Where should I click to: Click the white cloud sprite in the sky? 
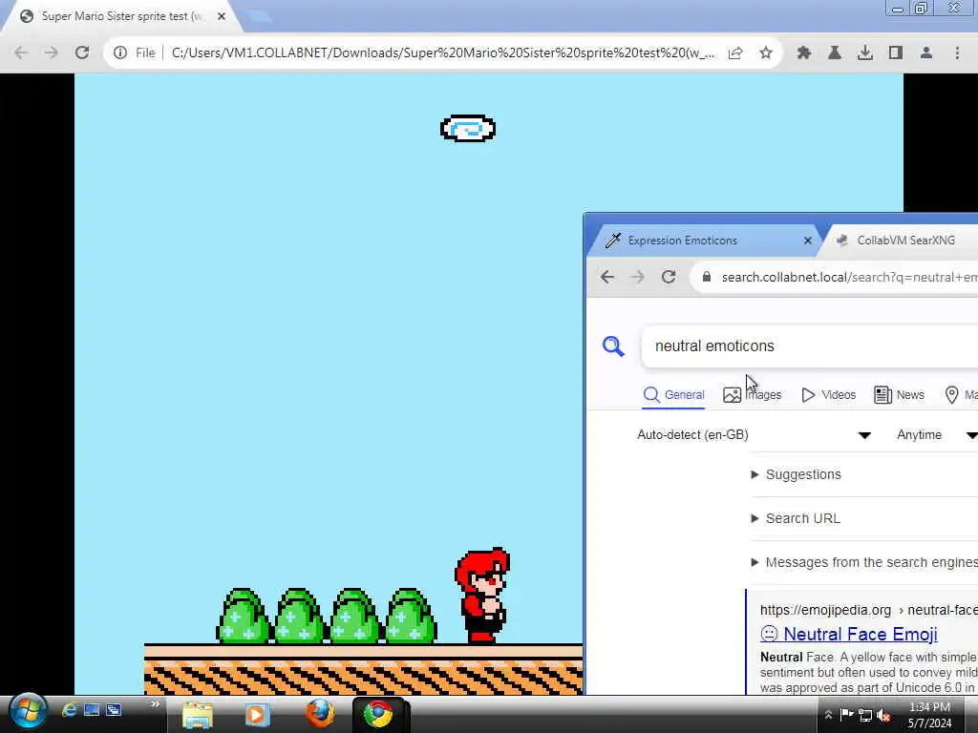coord(468,129)
